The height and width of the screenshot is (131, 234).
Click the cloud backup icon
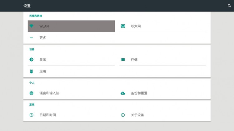pos(123,93)
